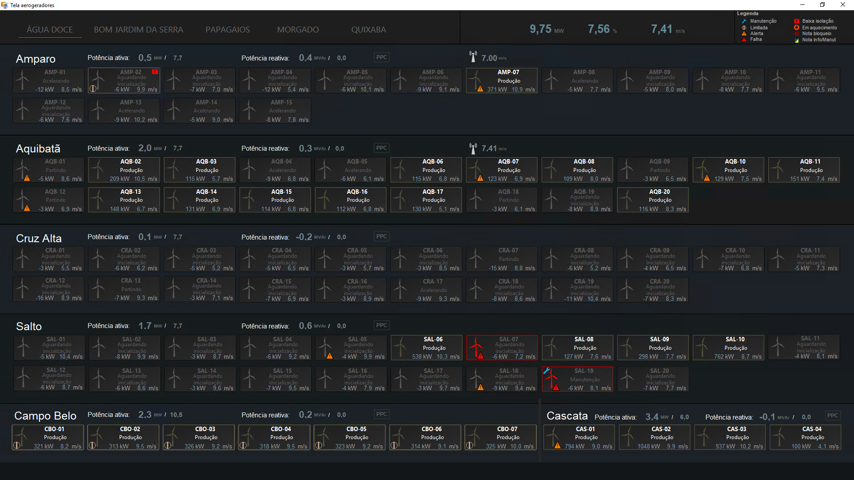Screen dimensions: 854x480
Task: Click the Campo Belo PPC button
Action: (382, 414)
